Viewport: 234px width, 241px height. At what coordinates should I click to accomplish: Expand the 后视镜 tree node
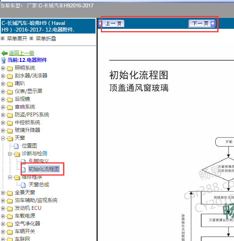click(x=3, y=99)
